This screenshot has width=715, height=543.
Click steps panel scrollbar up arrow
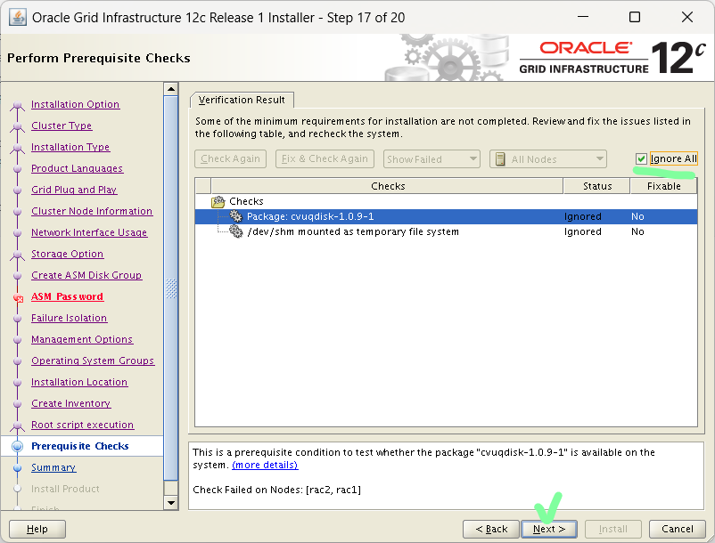171,89
